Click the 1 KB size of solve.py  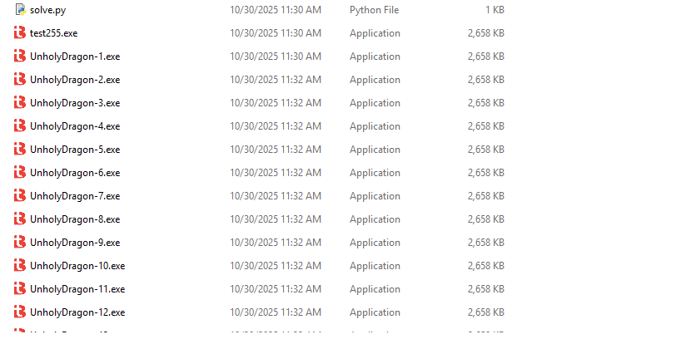point(494,10)
